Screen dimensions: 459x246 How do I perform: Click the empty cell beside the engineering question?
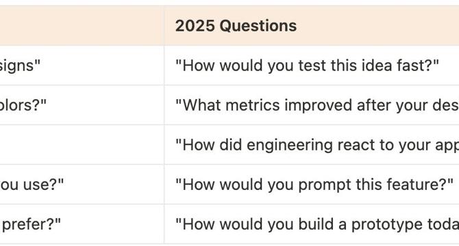82,145
